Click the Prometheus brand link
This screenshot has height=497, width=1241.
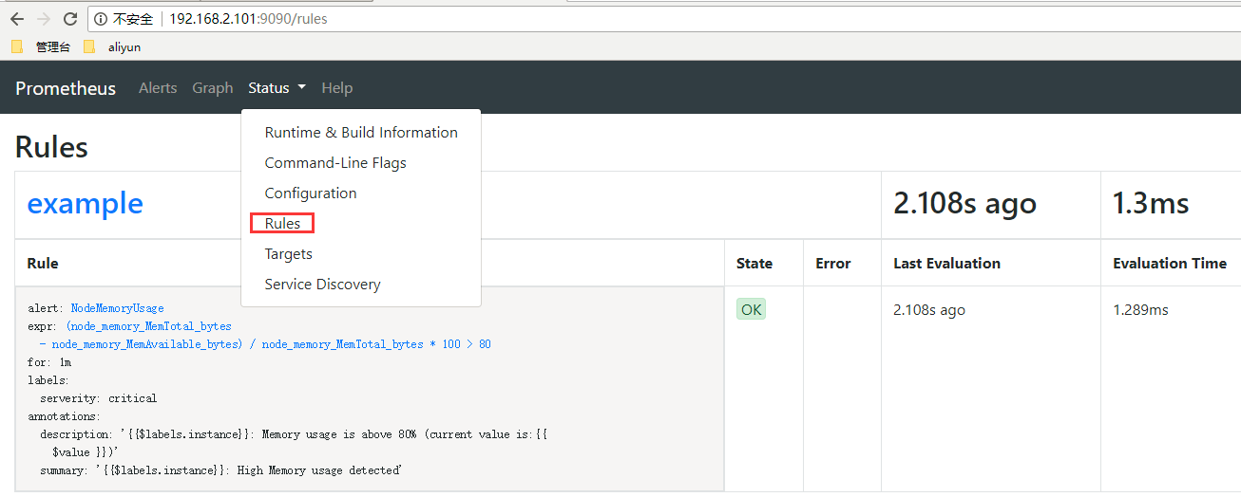(x=66, y=88)
